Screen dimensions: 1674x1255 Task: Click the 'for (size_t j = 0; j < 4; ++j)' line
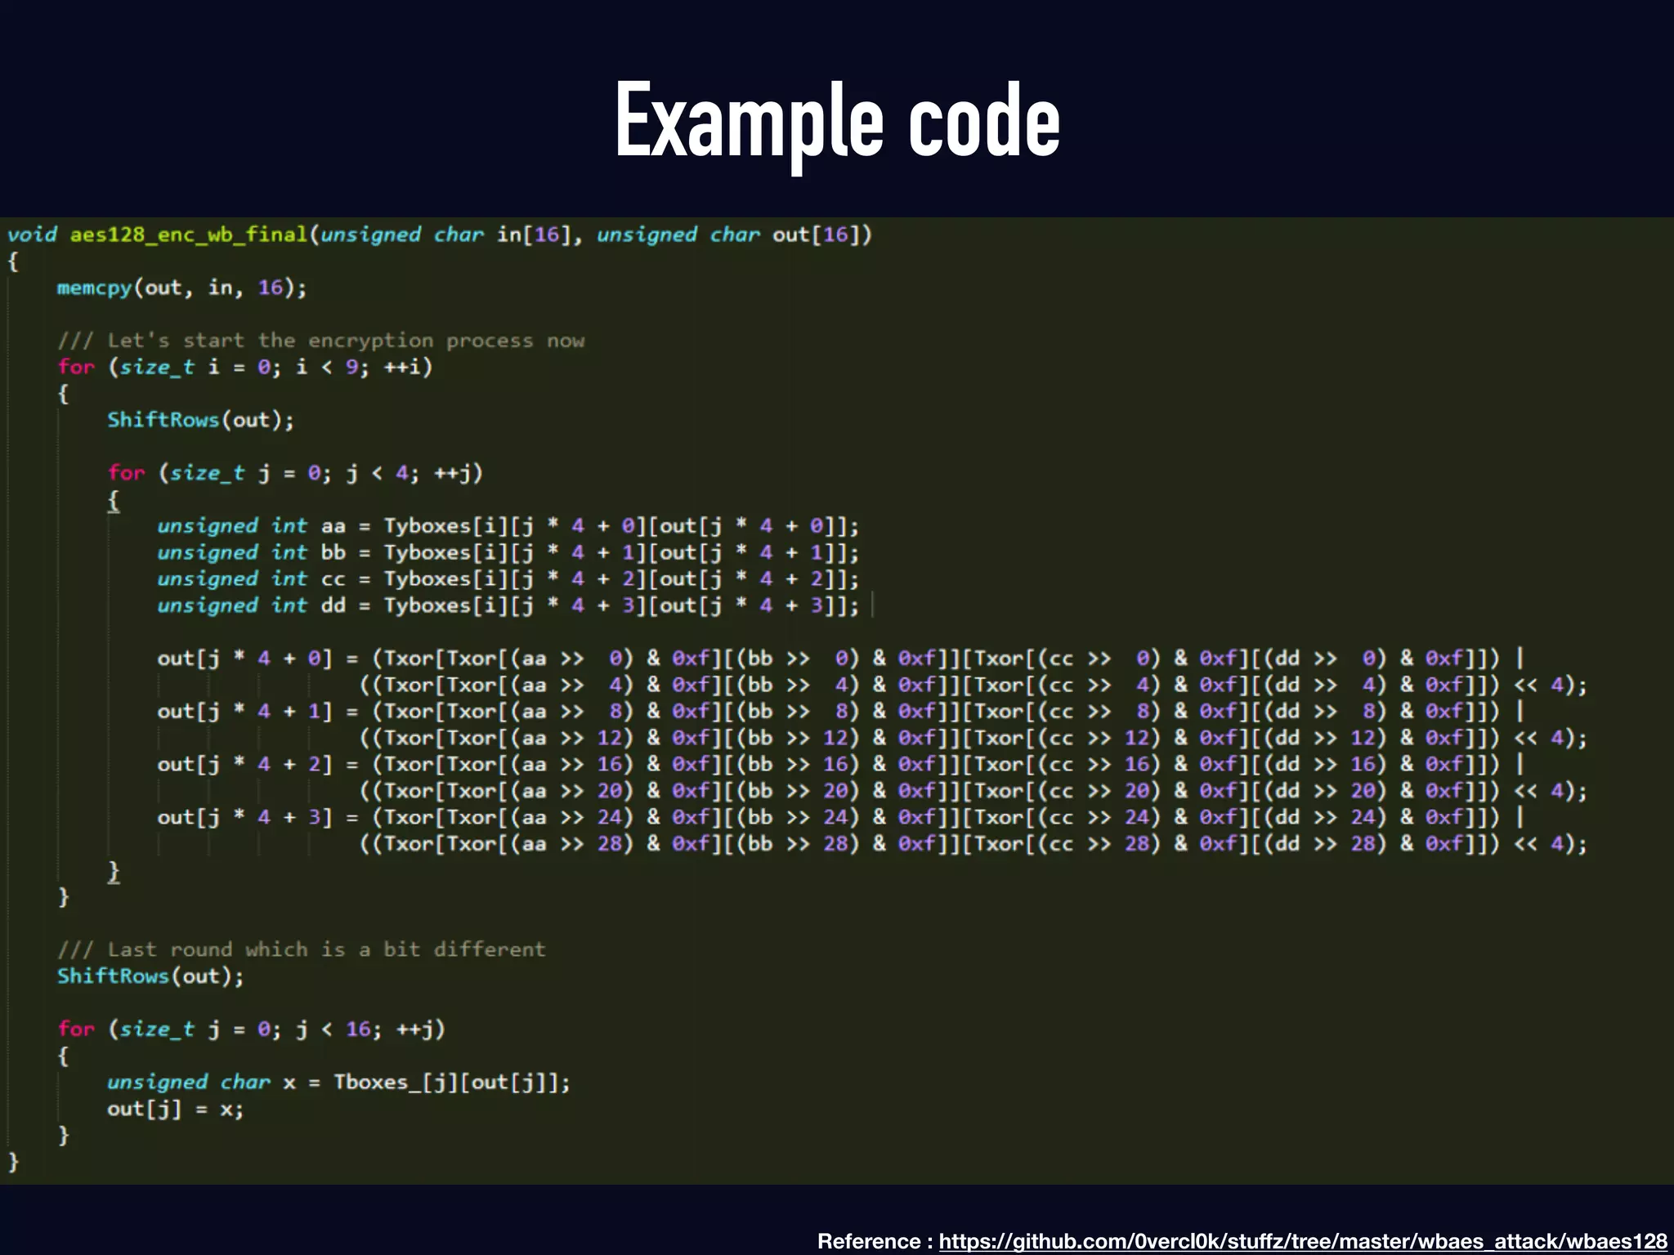click(295, 473)
